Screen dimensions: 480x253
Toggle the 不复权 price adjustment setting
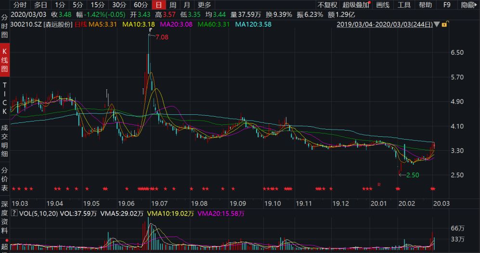[x=327, y=5]
